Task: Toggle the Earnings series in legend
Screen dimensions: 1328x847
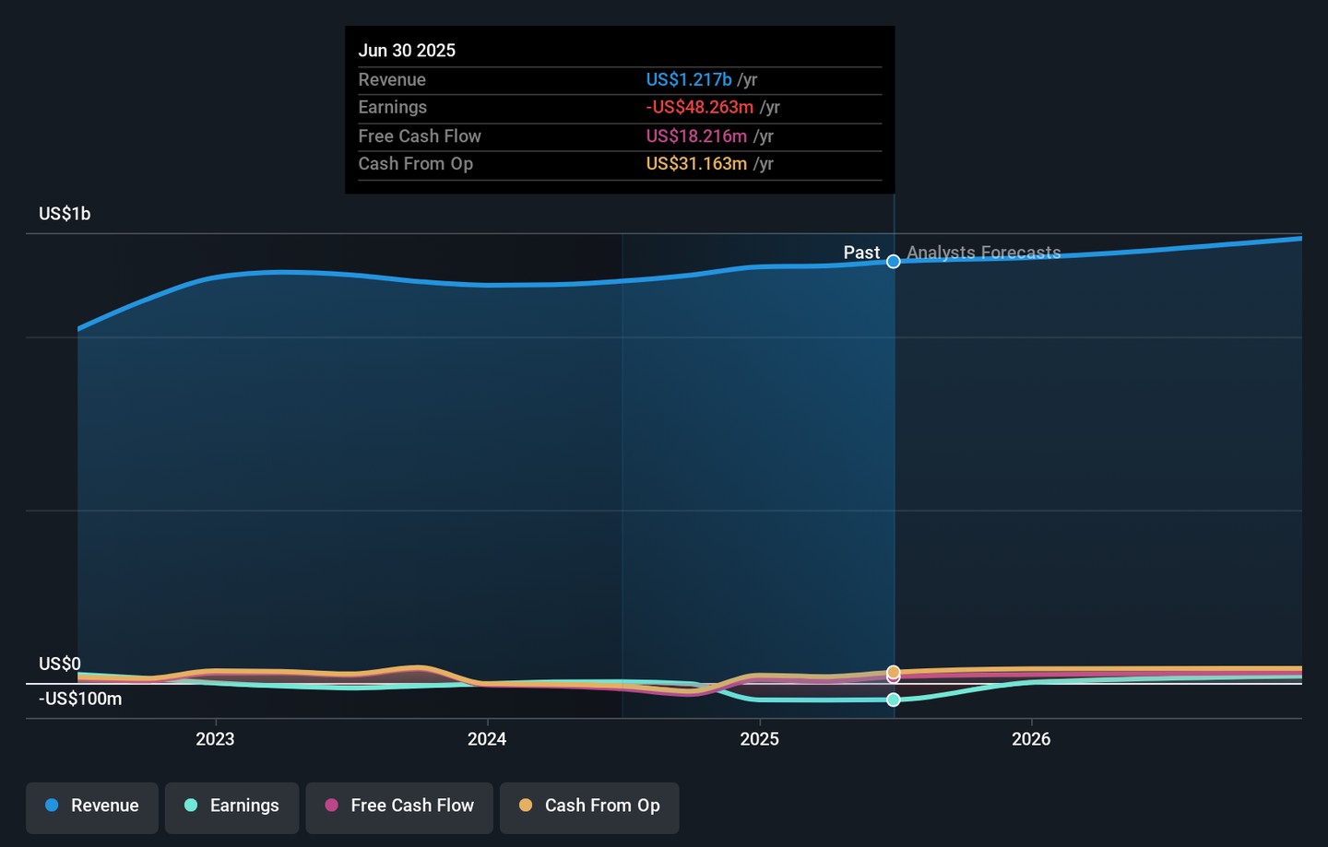Action: (231, 806)
